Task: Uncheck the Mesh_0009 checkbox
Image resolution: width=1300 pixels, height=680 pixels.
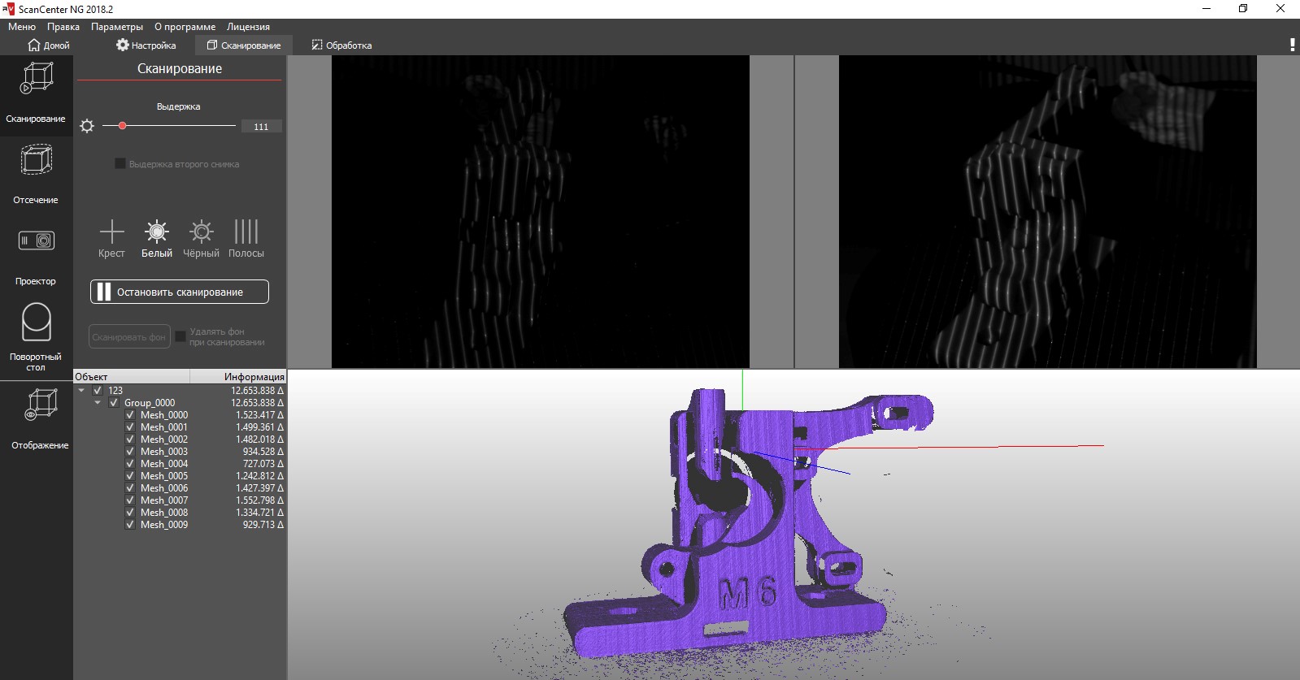Action: pyautogui.click(x=130, y=525)
